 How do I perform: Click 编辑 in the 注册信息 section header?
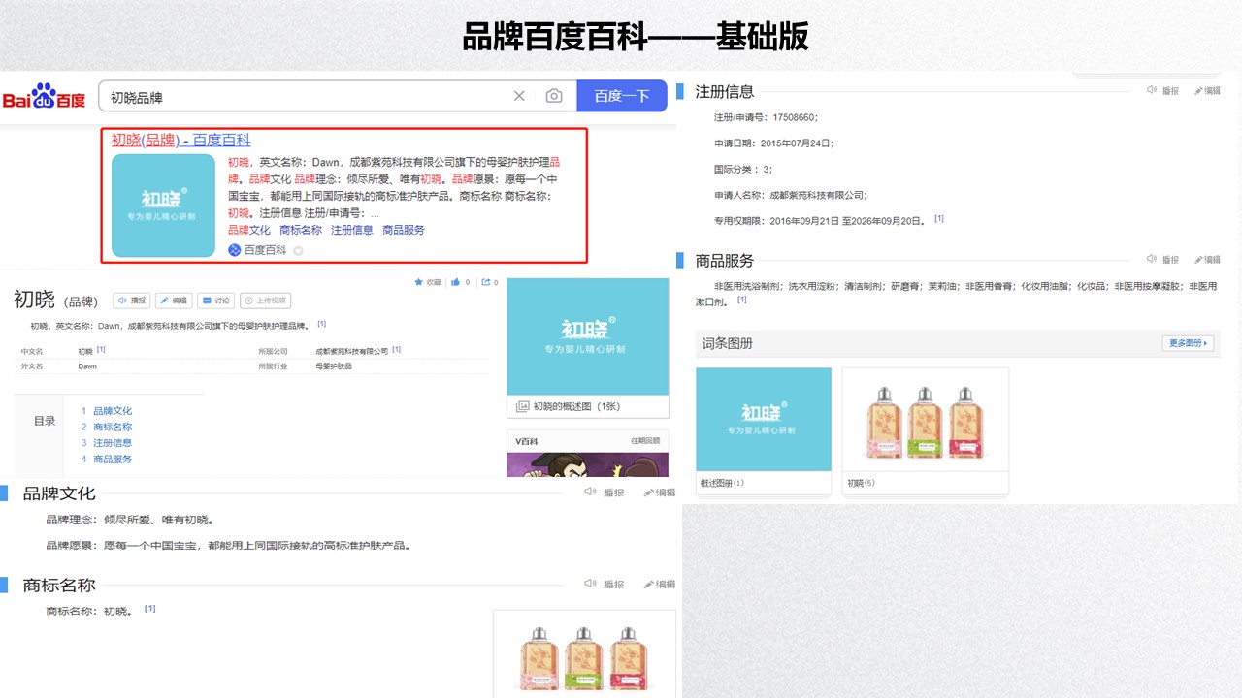click(x=1207, y=90)
